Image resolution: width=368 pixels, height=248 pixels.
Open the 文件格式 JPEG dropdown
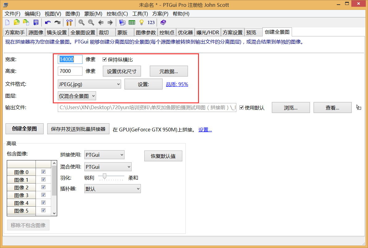[x=89, y=84]
